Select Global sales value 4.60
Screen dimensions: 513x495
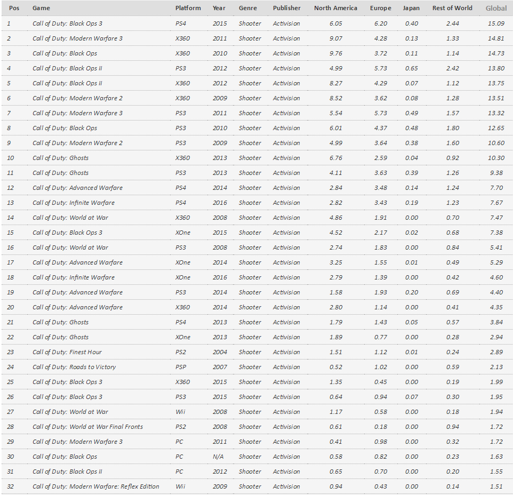click(x=496, y=277)
